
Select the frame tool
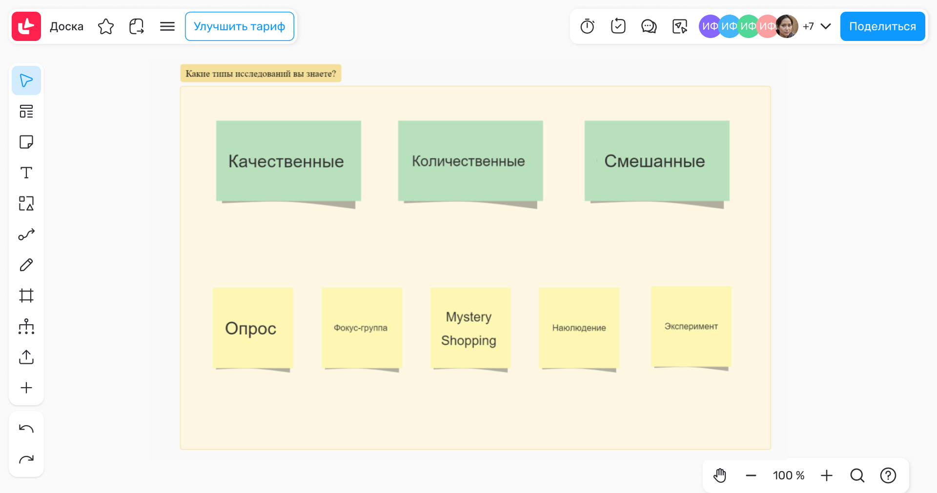[x=26, y=296]
